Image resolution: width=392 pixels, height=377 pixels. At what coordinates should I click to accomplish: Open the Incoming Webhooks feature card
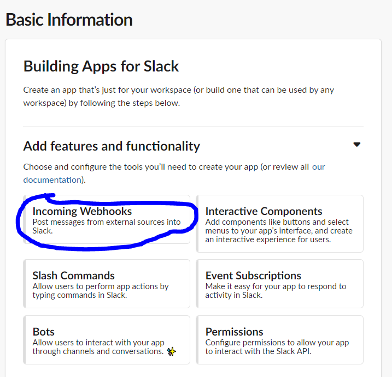coord(107,219)
